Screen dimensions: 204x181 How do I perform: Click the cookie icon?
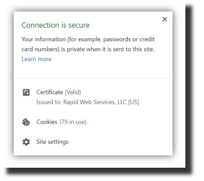[x=26, y=122]
